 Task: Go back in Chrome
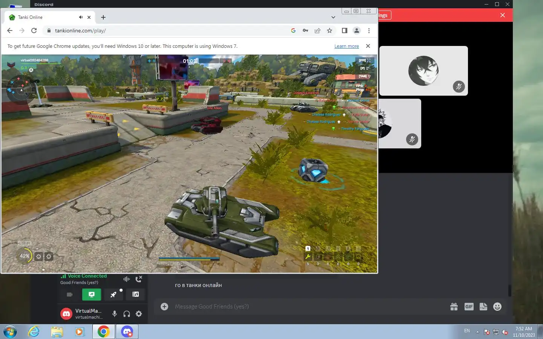(x=10, y=31)
